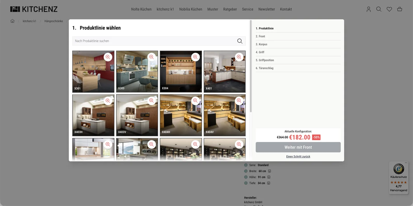Select step 4. Griff in sidebar
This screenshot has width=413, height=206.
coord(298,52)
